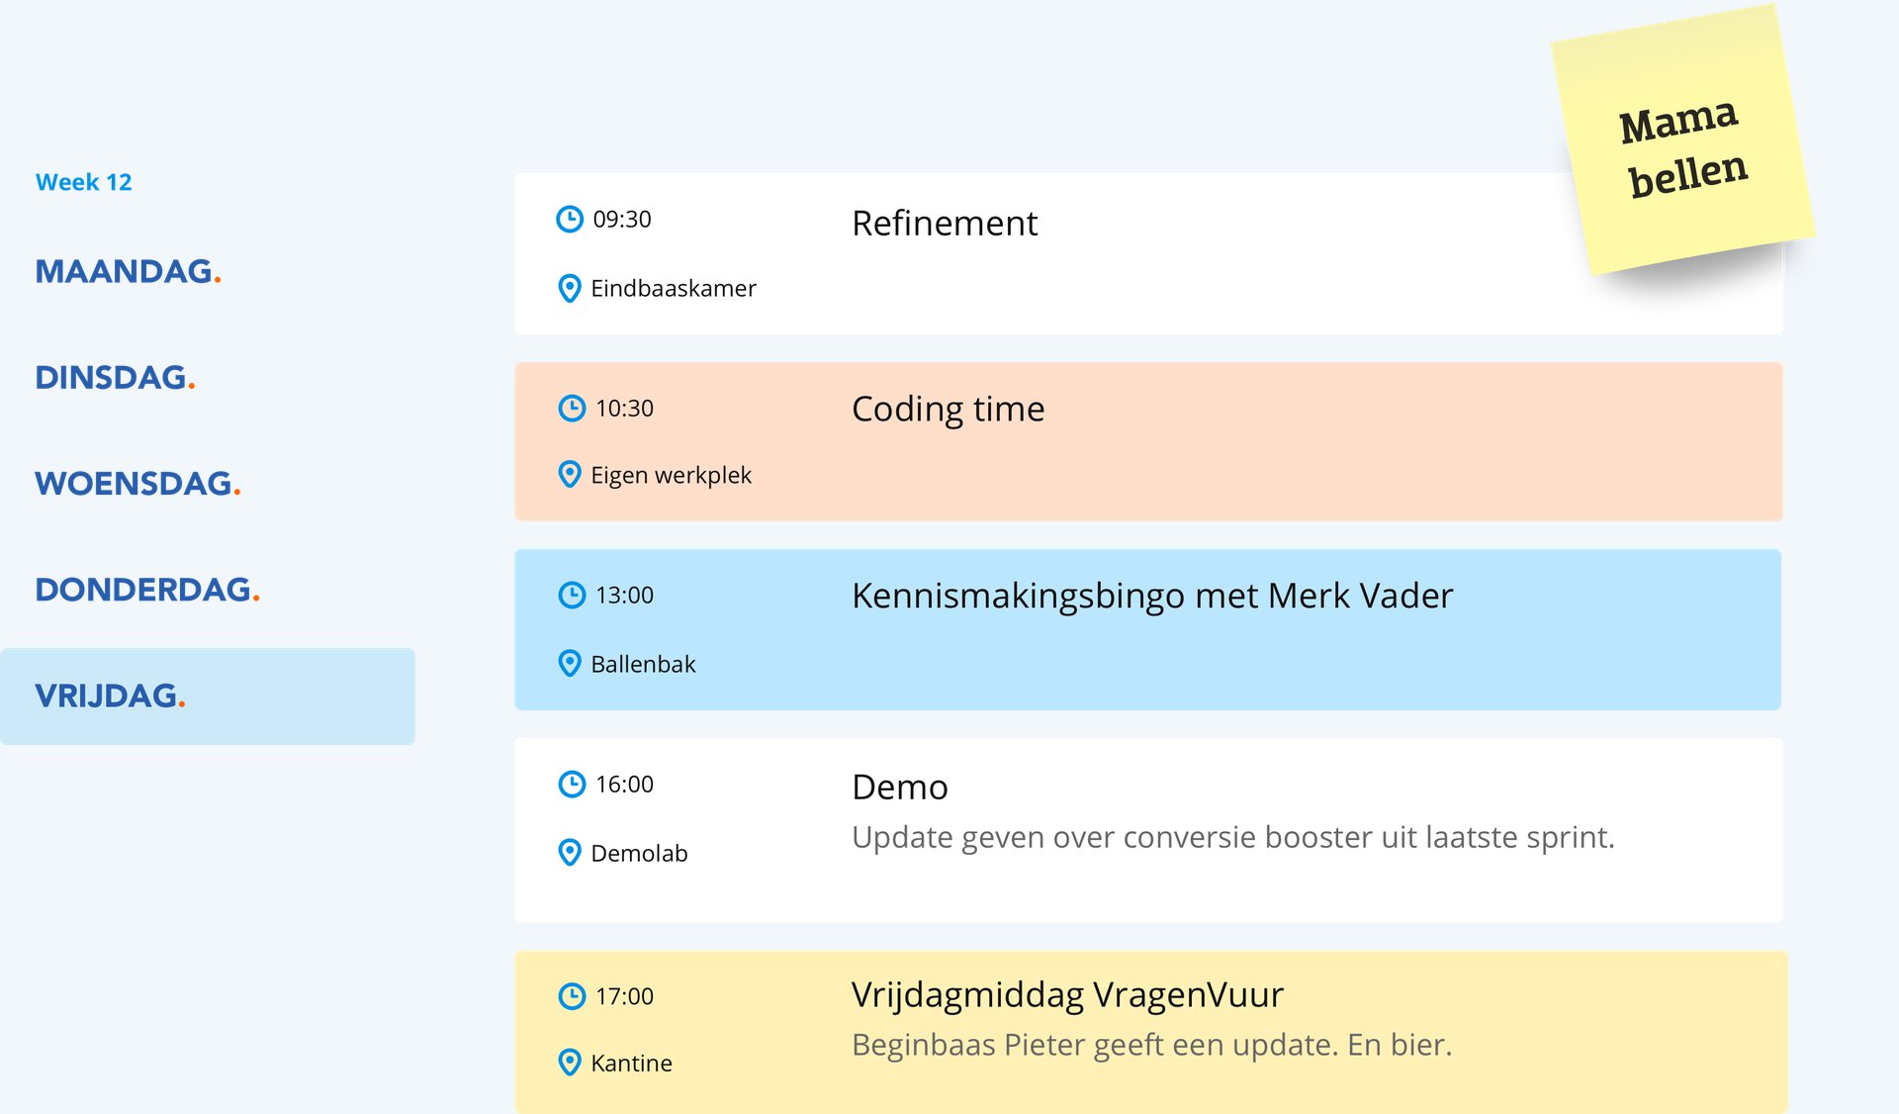Click the location pin next to Demolab
Image resolution: width=1899 pixels, height=1114 pixels.
point(570,852)
